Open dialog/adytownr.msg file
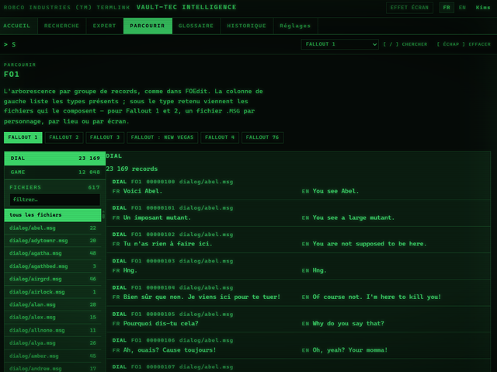 point(53,241)
